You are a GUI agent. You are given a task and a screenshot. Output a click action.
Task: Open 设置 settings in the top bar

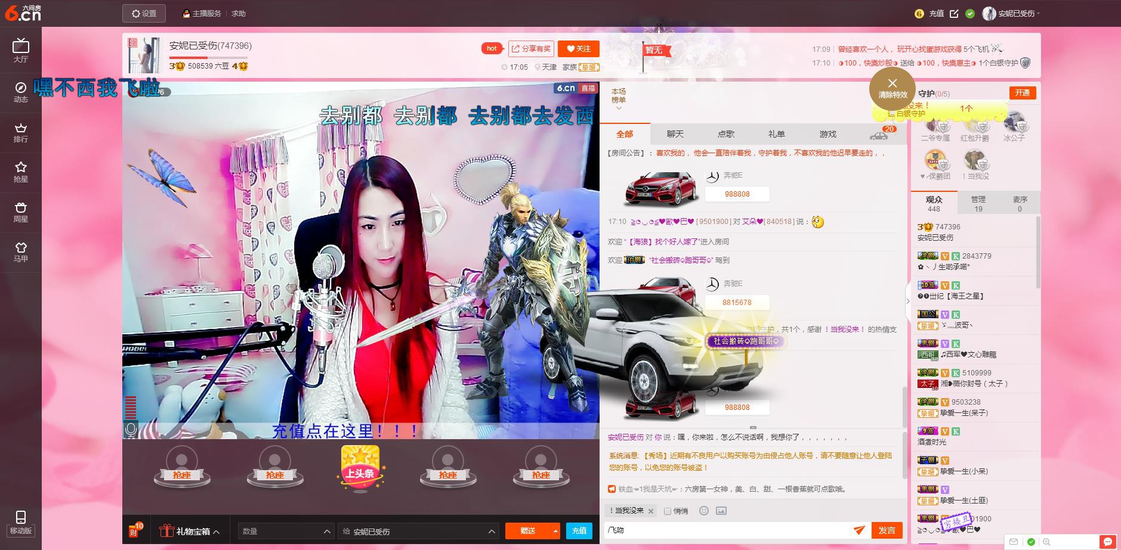point(144,13)
